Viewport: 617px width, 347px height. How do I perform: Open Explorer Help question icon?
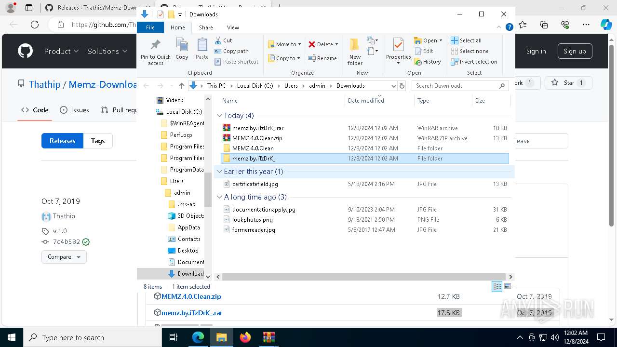coord(509,27)
